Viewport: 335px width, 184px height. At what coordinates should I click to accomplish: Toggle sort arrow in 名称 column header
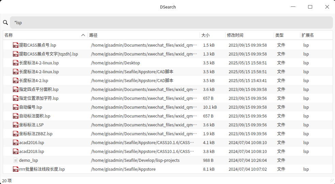click(83, 35)
